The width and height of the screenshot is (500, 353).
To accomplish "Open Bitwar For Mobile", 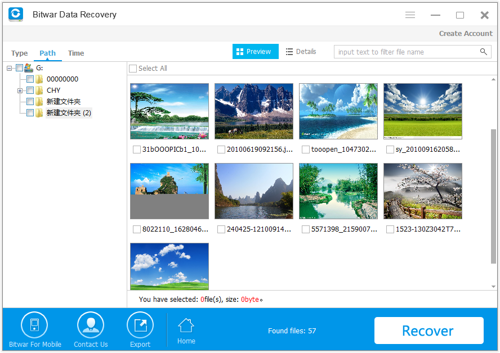I will tap(34, 325).
